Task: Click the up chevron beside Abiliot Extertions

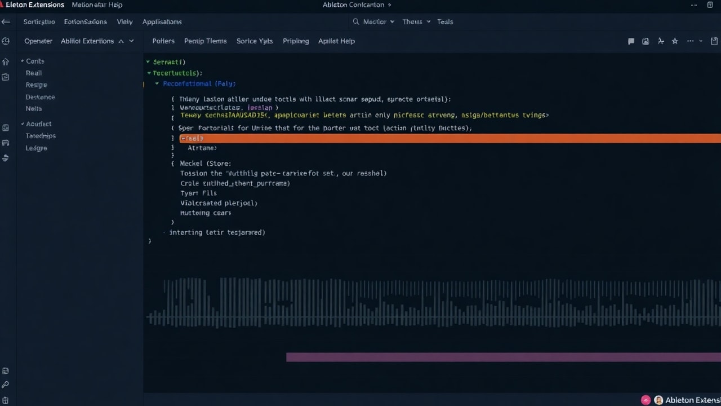Action: point(121,41)
